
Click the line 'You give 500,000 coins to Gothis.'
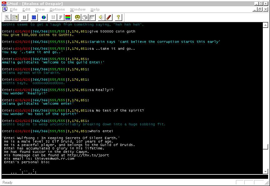tap(38, 35)
